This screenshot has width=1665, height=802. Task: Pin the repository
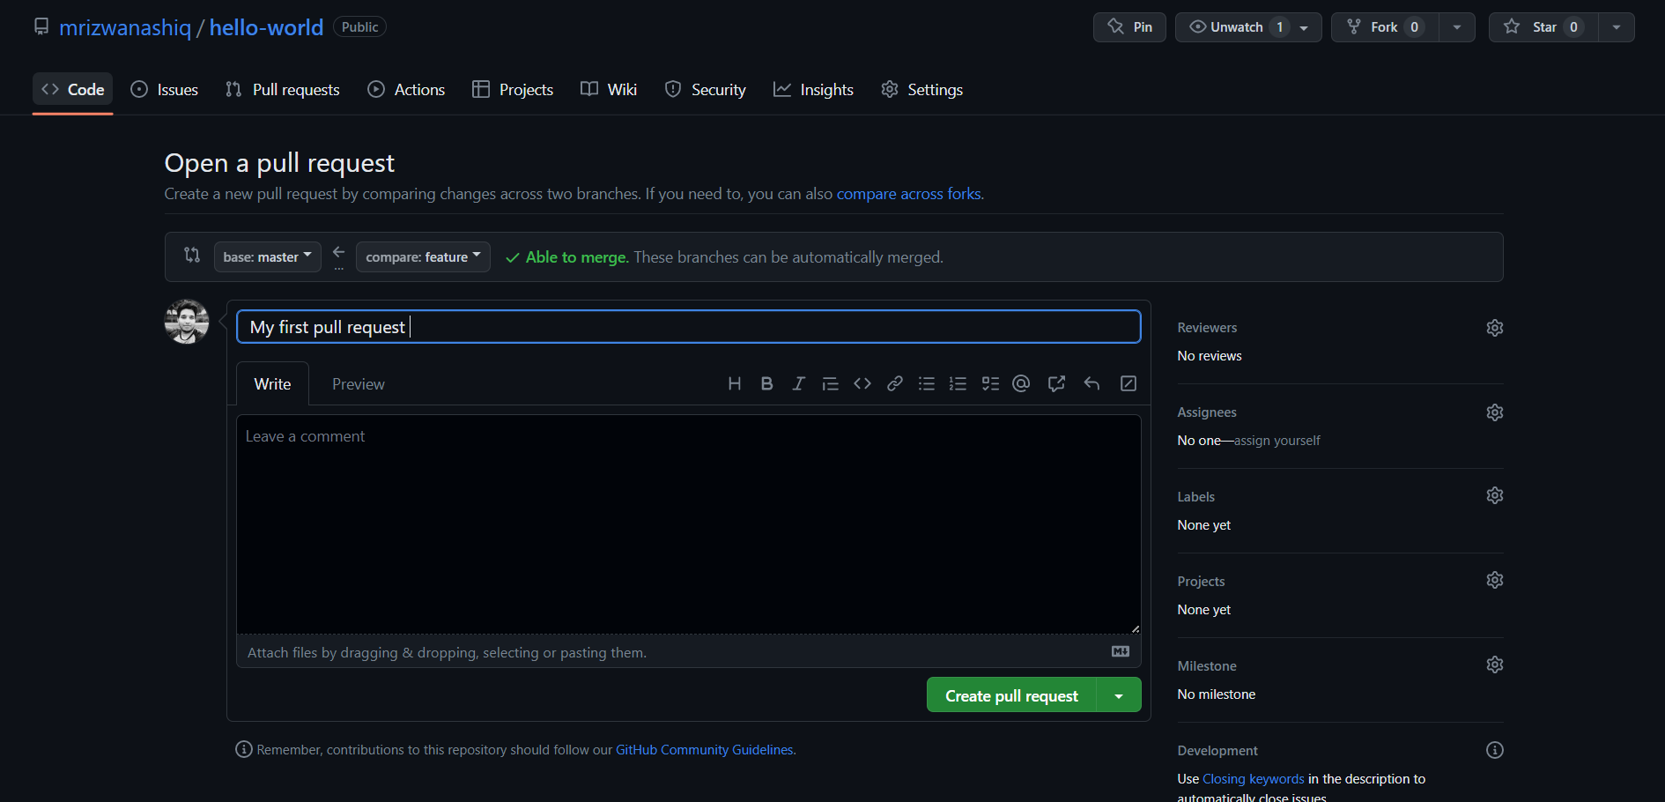[1129, 27]
